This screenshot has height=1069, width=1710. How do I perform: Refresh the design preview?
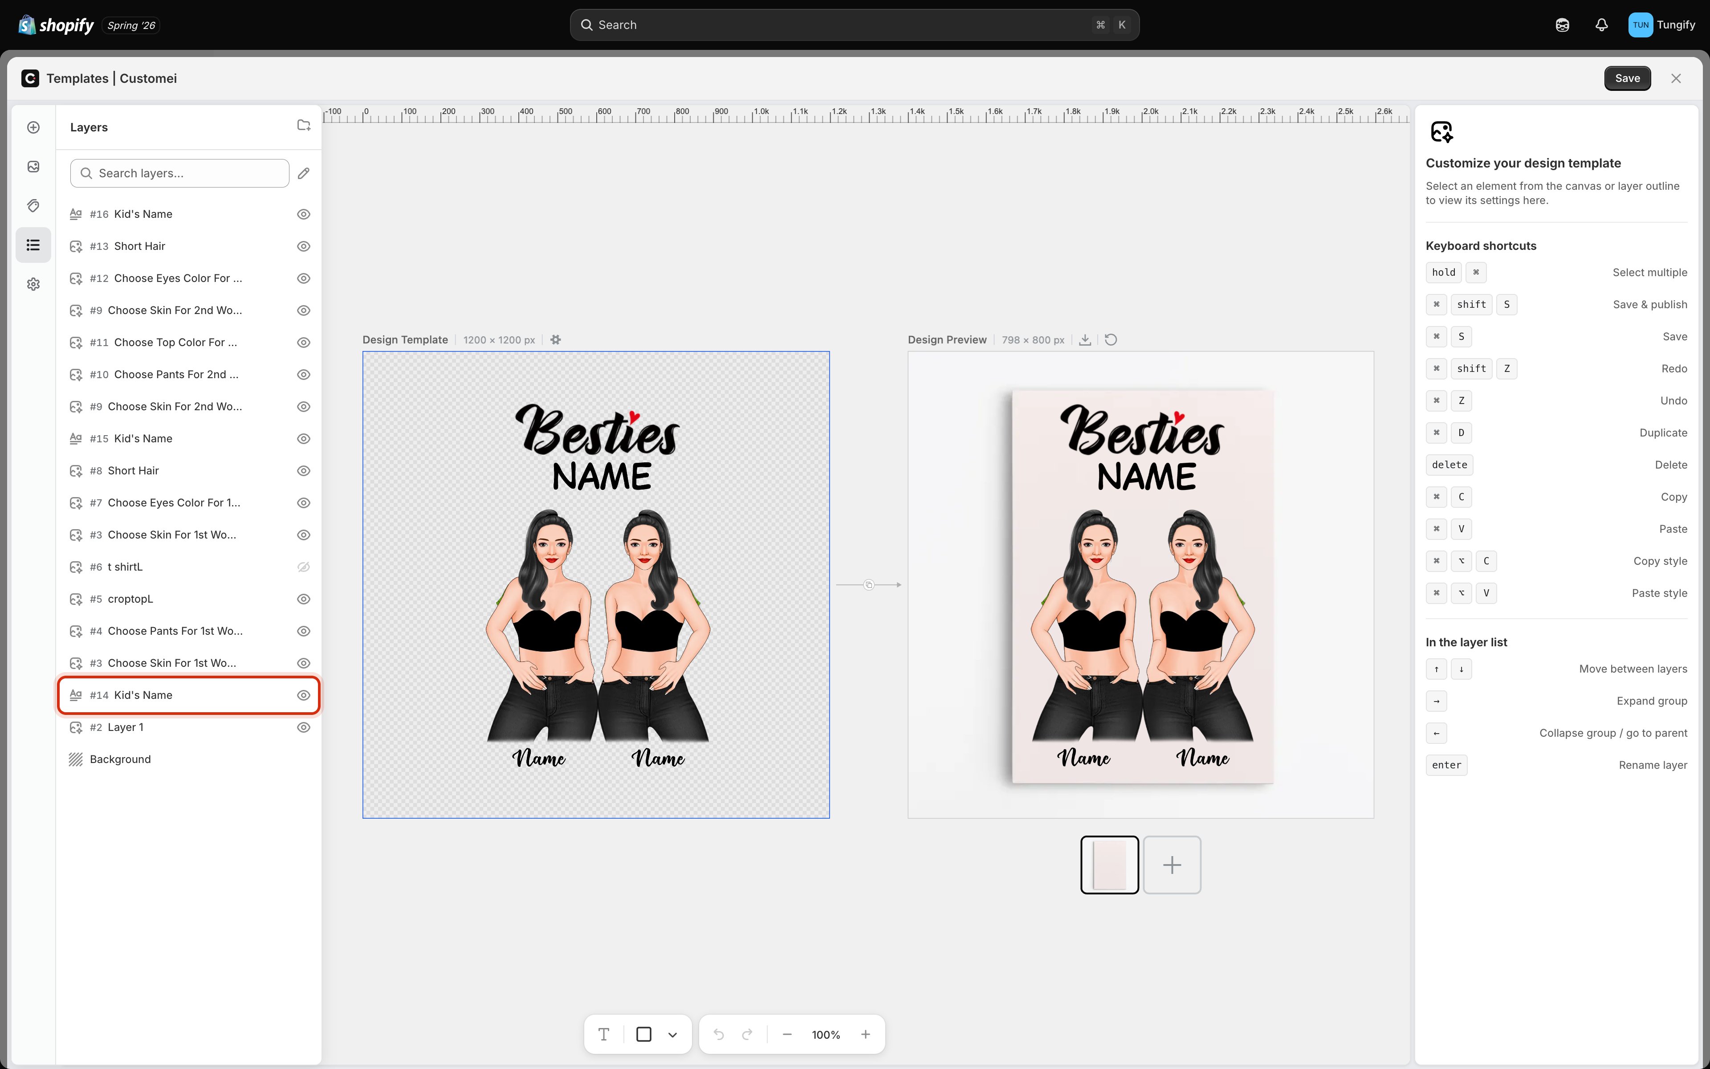click(1111, 340)
